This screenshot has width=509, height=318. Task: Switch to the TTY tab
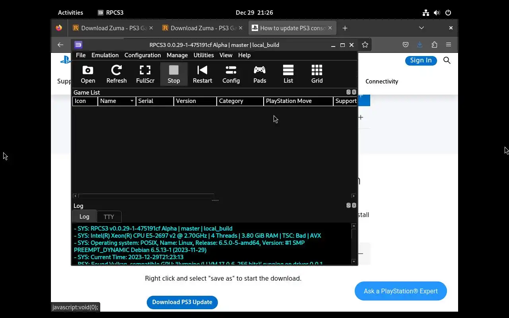click(109, 217)
